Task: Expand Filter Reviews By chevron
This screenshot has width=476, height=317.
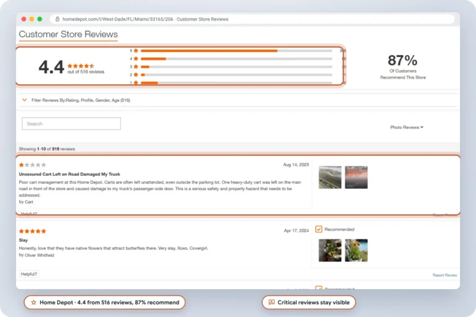Action: point(25,100)
